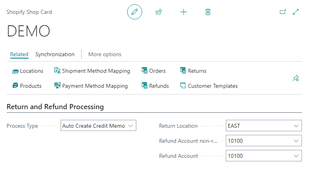
Task: Switch to the Synchronization tab
Action: tap(55, 54)
